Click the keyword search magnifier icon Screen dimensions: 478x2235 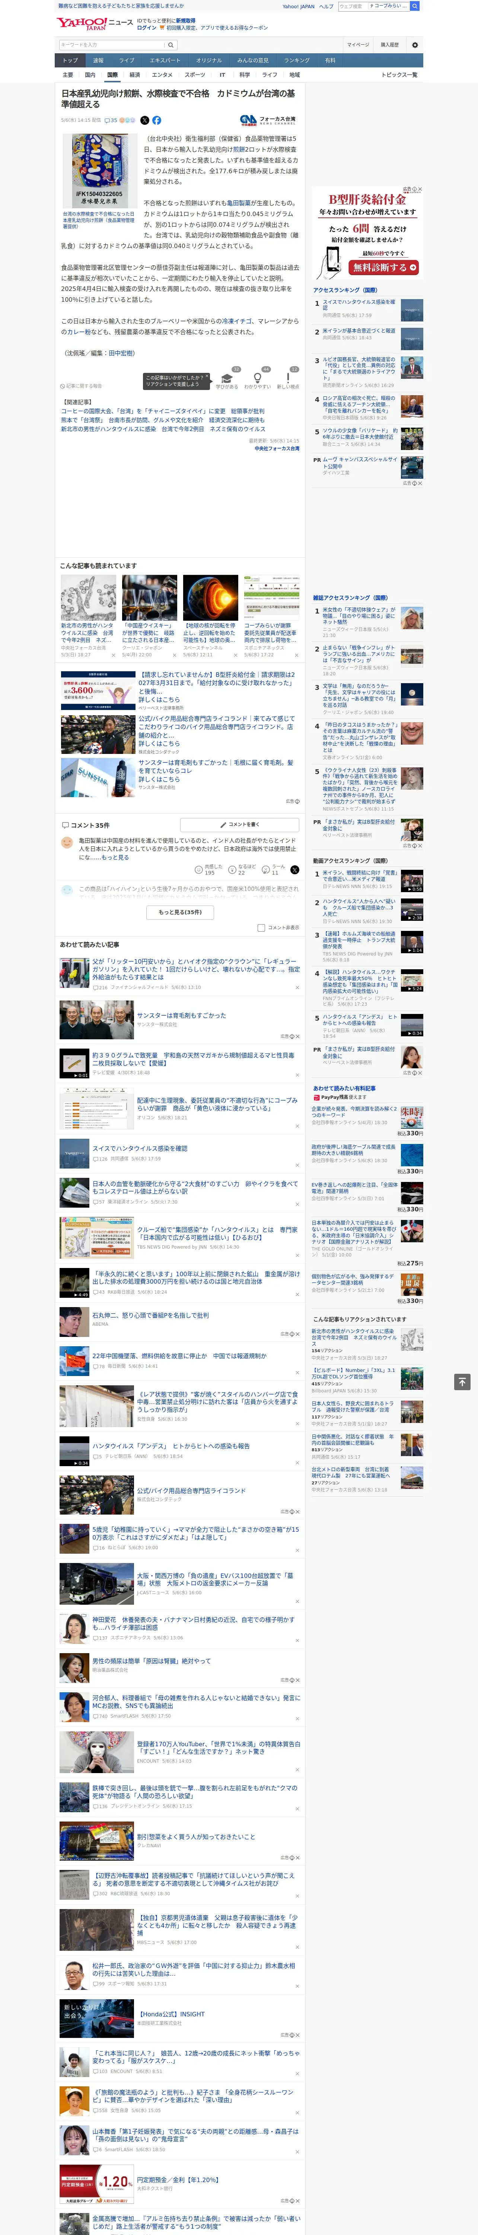[x=171, y=45]
